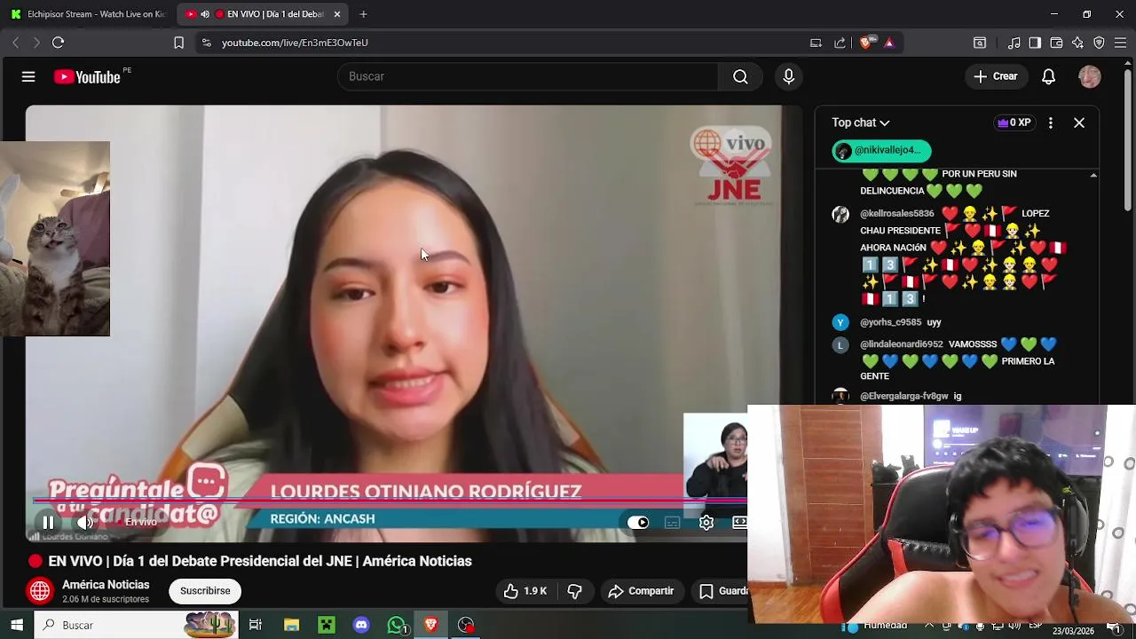Share the video via Compartir
The width and height of the screenshot is (1136, 639).
click(x=641, y=591)
